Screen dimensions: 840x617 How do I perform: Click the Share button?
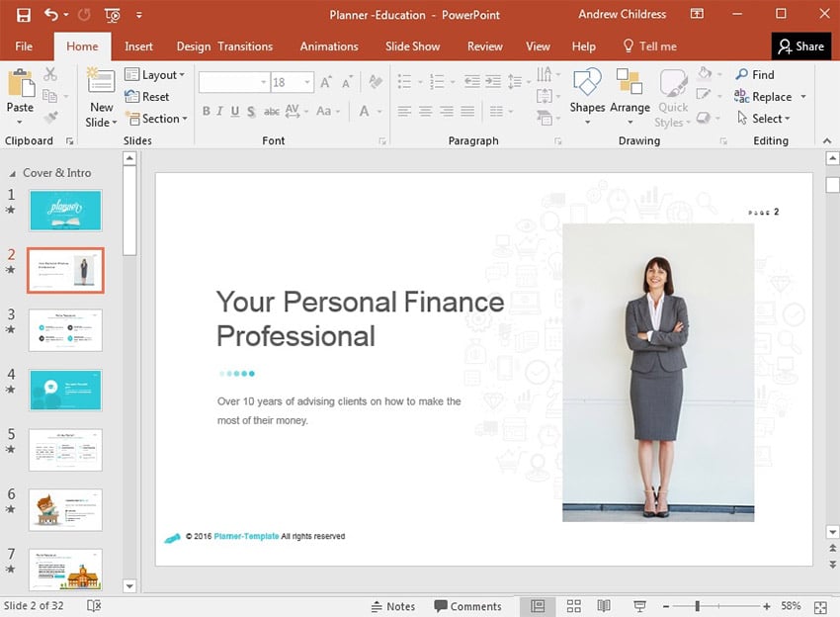800,46
